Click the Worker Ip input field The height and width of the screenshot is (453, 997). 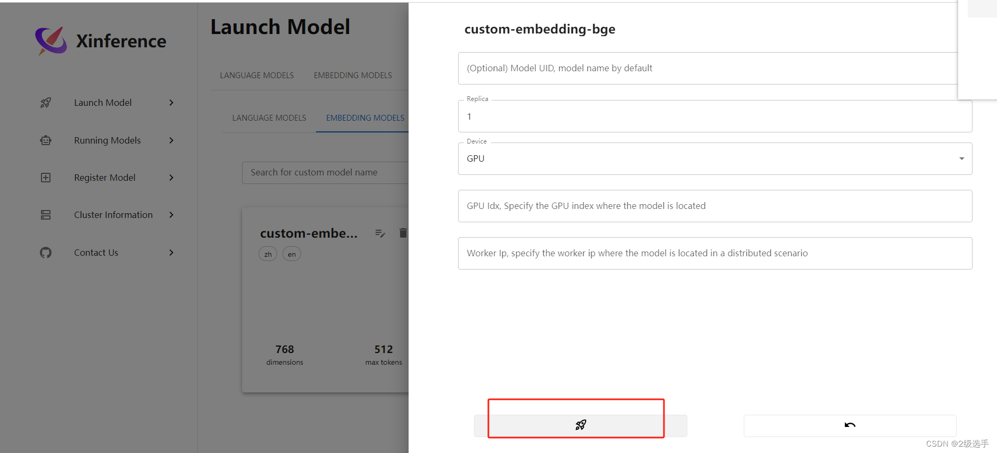[x=715, y=253]
